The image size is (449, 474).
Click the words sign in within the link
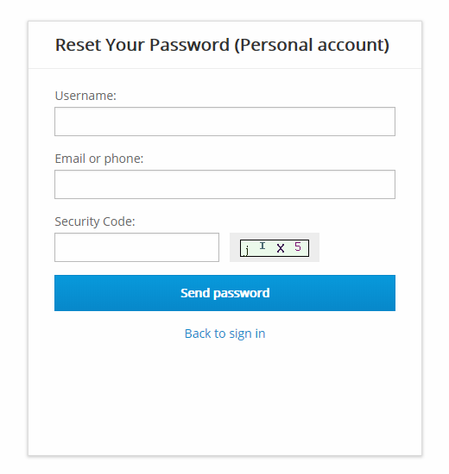[x=247, y=334]
